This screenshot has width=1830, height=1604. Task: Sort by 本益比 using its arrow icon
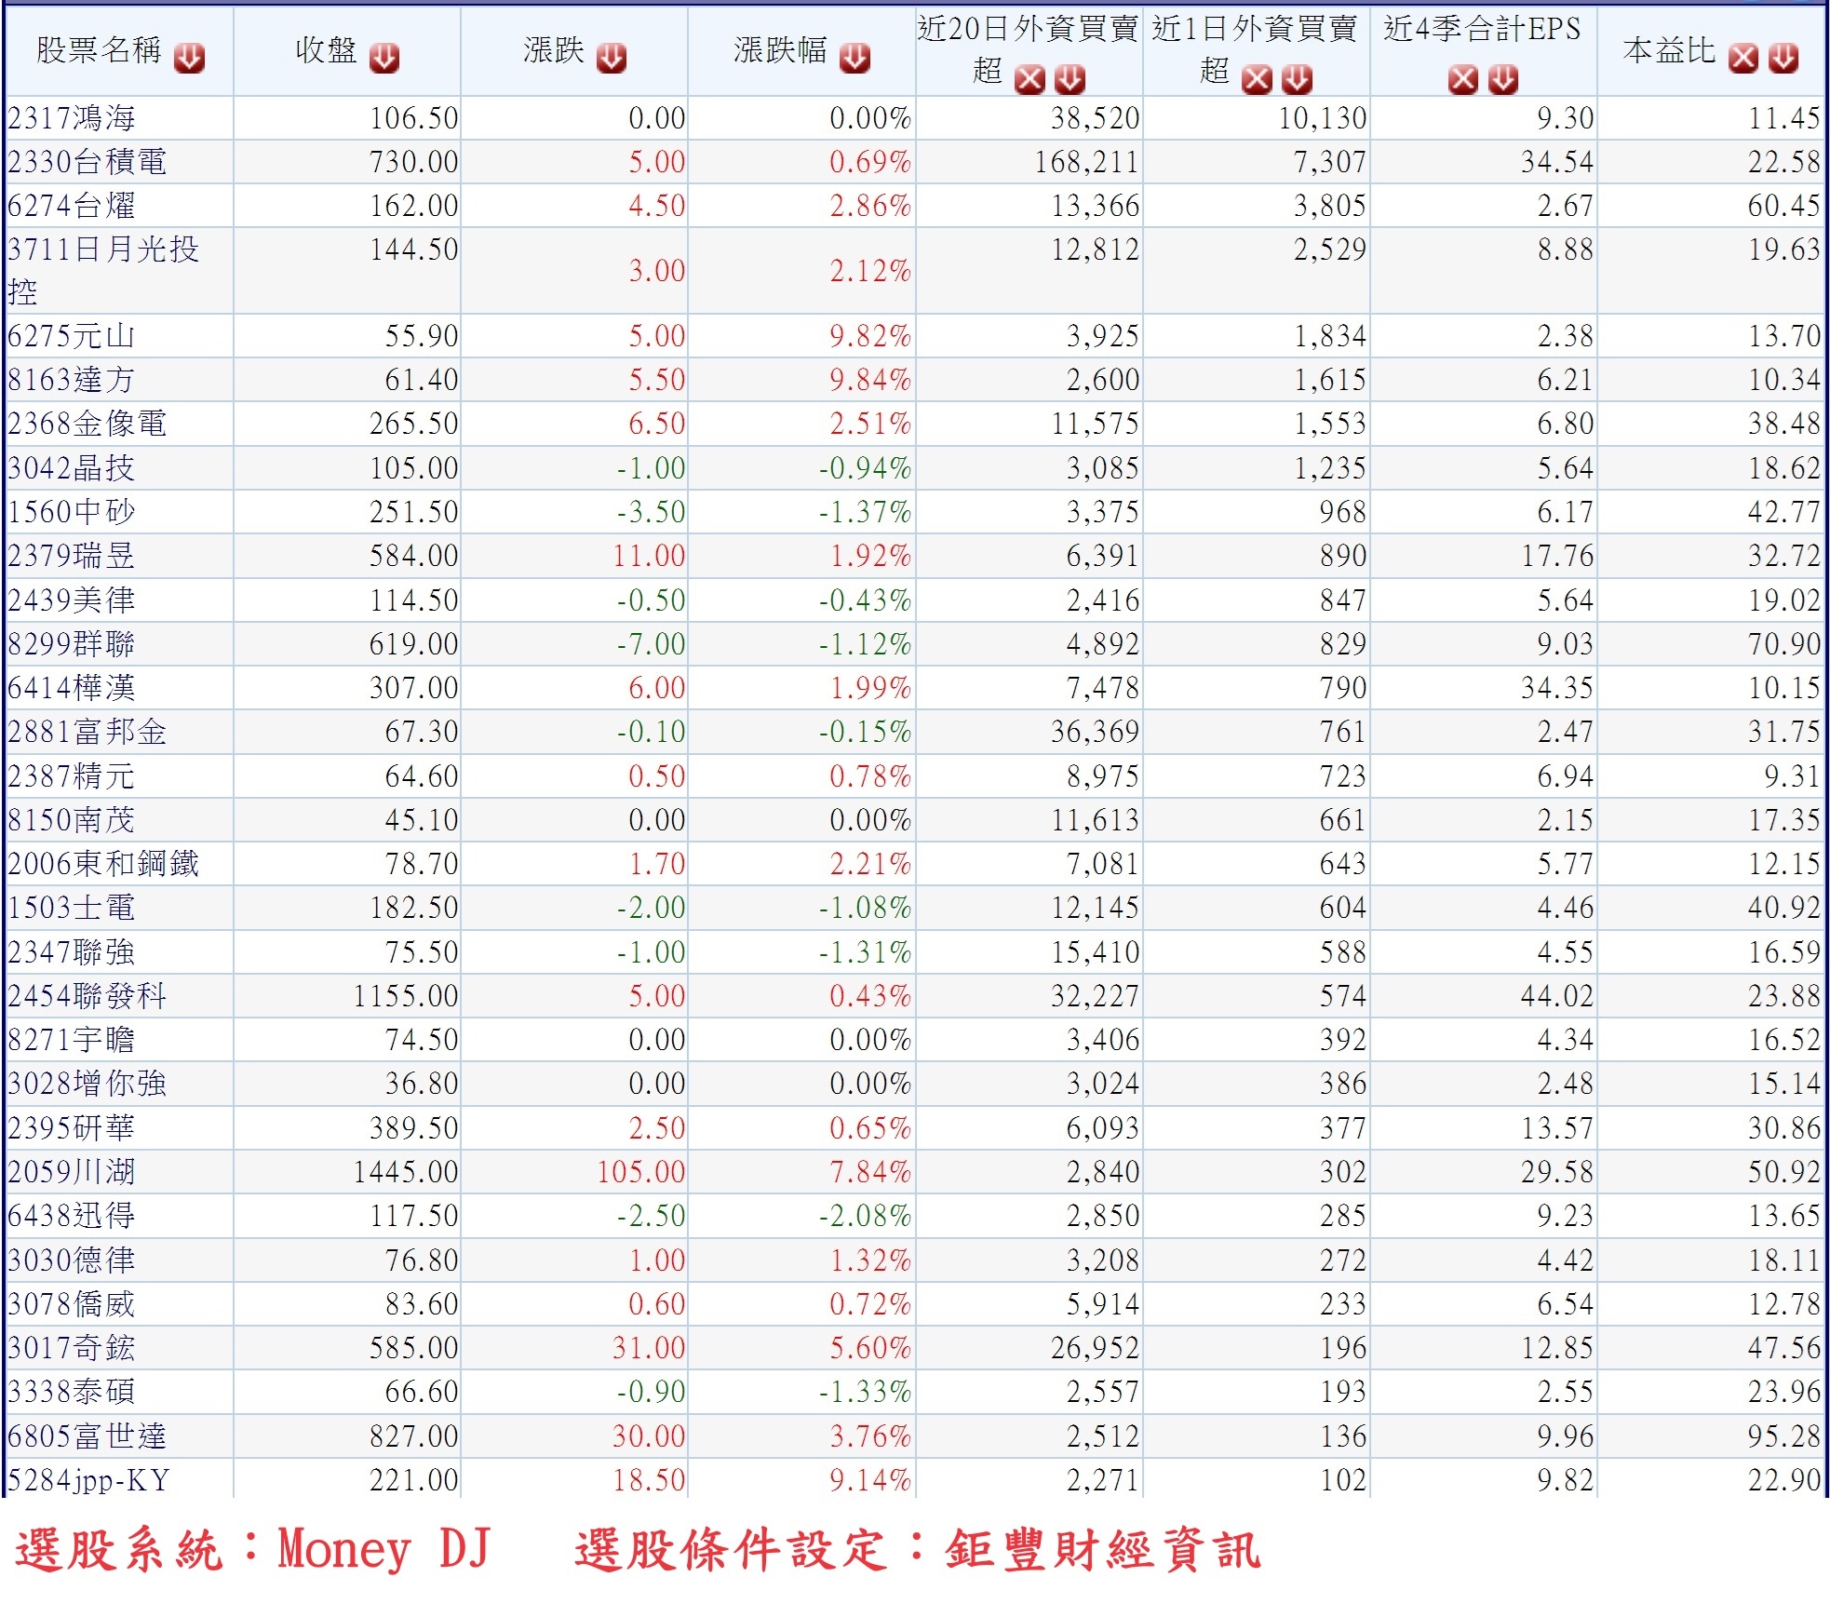pyautogui.click(x=1784, y=59)
